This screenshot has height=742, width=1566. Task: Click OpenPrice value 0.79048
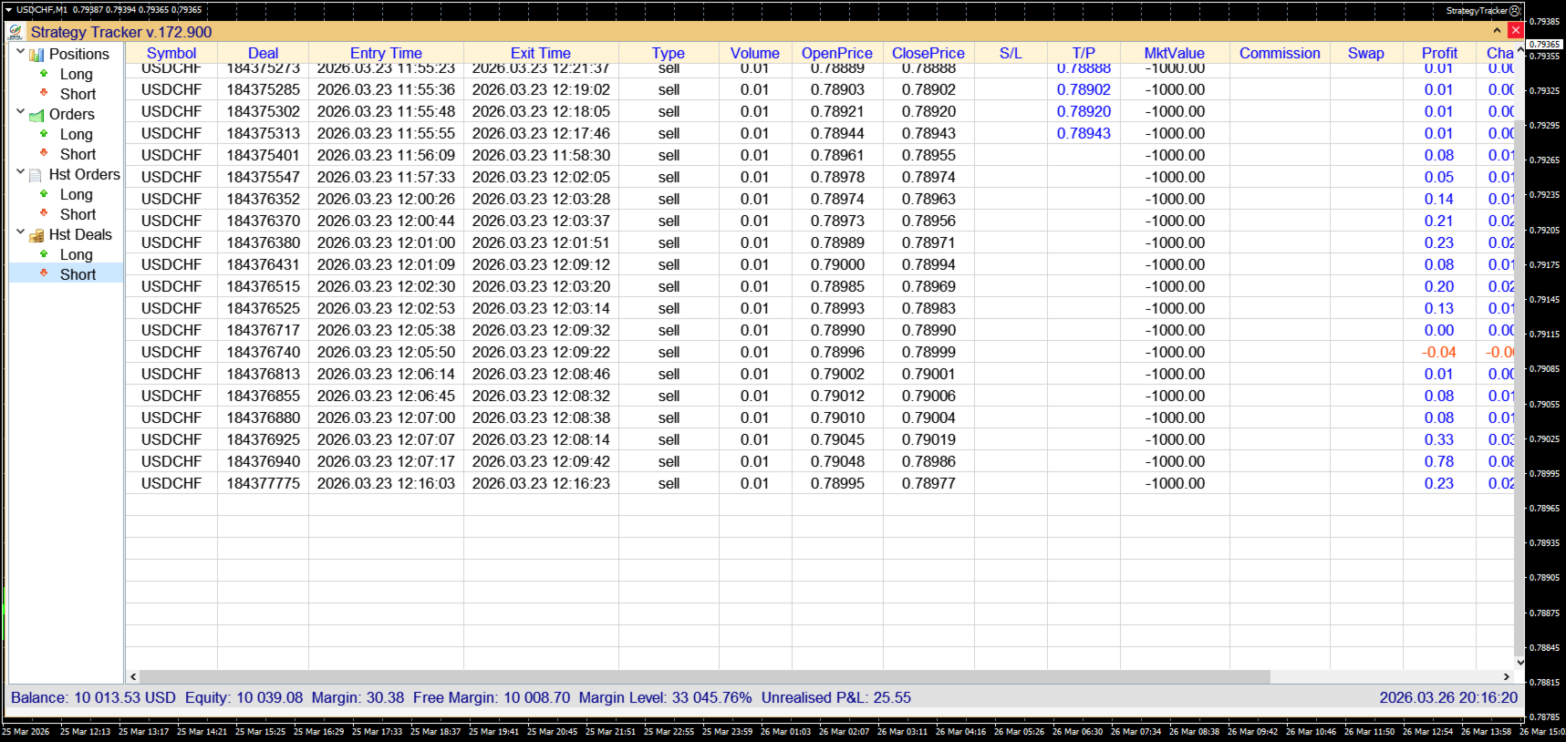[x=837, y=461]
